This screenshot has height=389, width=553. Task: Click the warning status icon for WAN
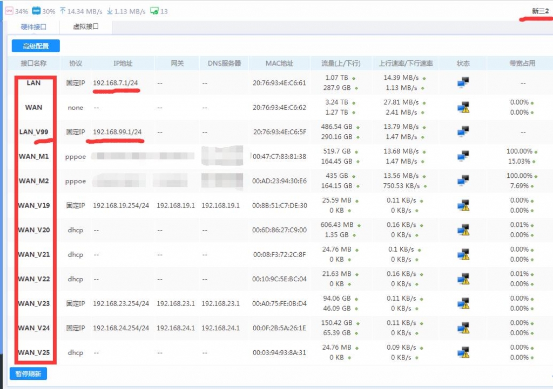coord(463,107)
